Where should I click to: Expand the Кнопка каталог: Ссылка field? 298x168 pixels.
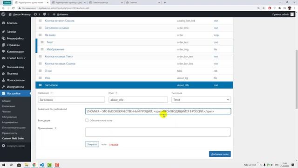coord(60,21)
